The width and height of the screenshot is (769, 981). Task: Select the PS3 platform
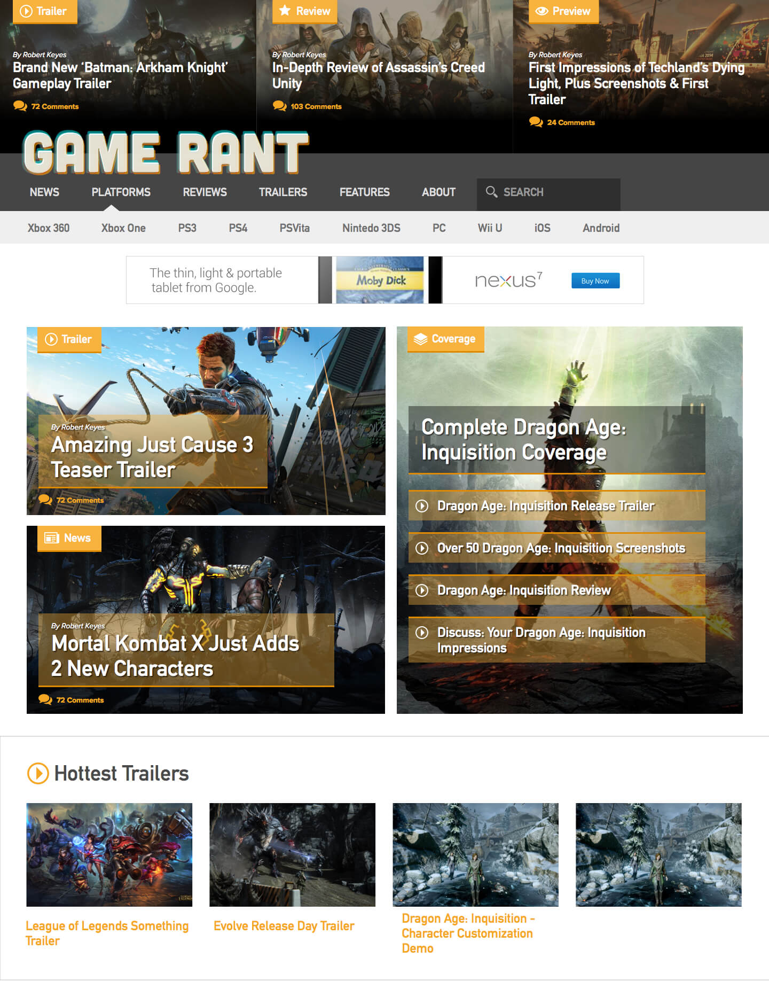tap(187, 228)
